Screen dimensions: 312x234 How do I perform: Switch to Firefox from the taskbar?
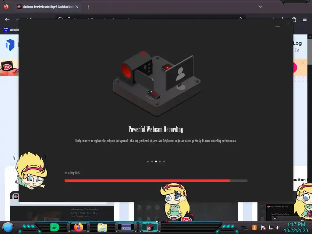click(78, 227)
